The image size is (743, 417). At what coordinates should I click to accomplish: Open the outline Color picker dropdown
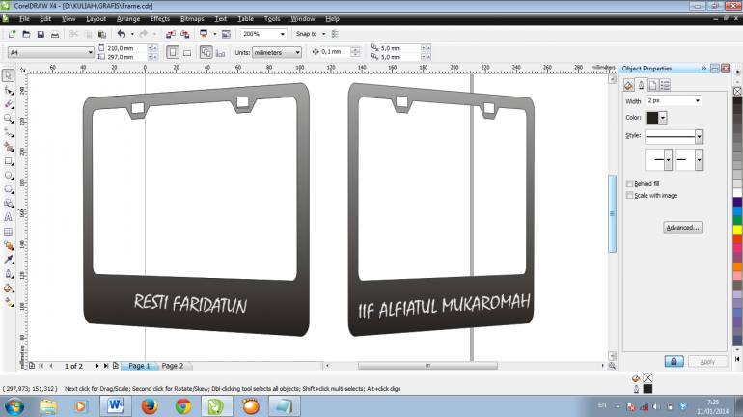[663, 118]
